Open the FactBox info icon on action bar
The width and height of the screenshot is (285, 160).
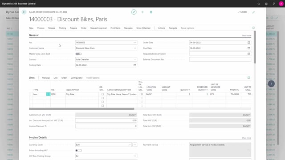coord(253,28)
